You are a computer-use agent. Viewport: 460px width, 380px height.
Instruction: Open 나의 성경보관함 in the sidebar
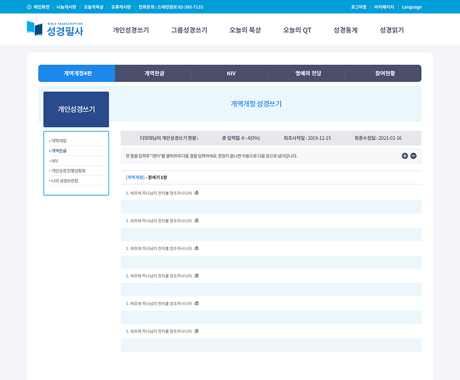coord(64,181)
